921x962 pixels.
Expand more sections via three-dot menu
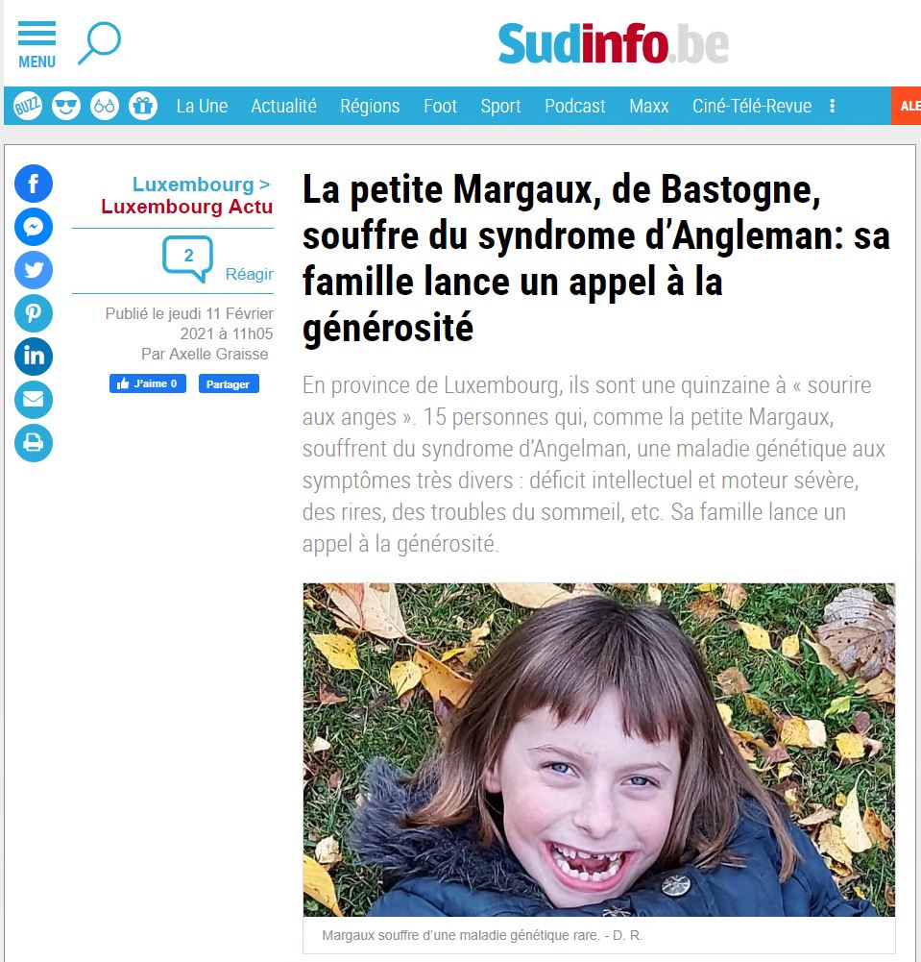[832, 106]
